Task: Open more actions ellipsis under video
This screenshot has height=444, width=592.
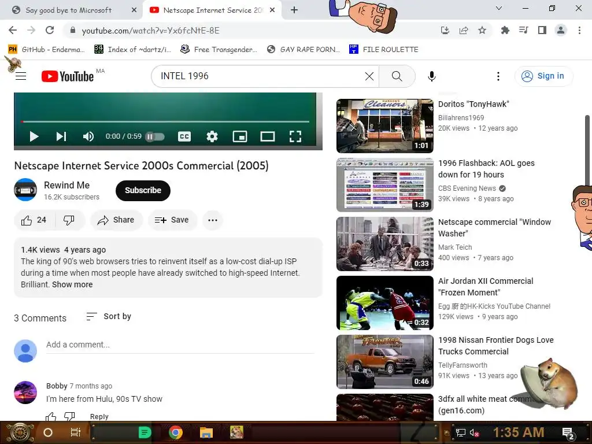Action: (x=213, y=220)
